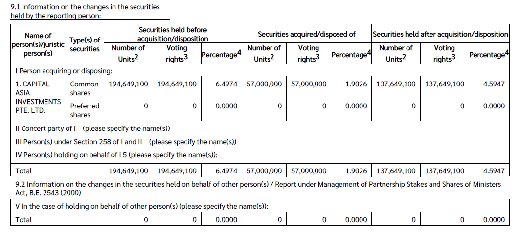Click 4.5947 percentage in the Common shares row
This screenshot has width=520, height=232.
(493, 84)
